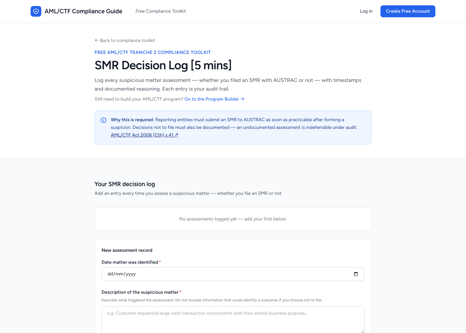This screenshot has width=466, height=333.
Task: Open the calendar picker icon
Action: click(x=356, y=274)
